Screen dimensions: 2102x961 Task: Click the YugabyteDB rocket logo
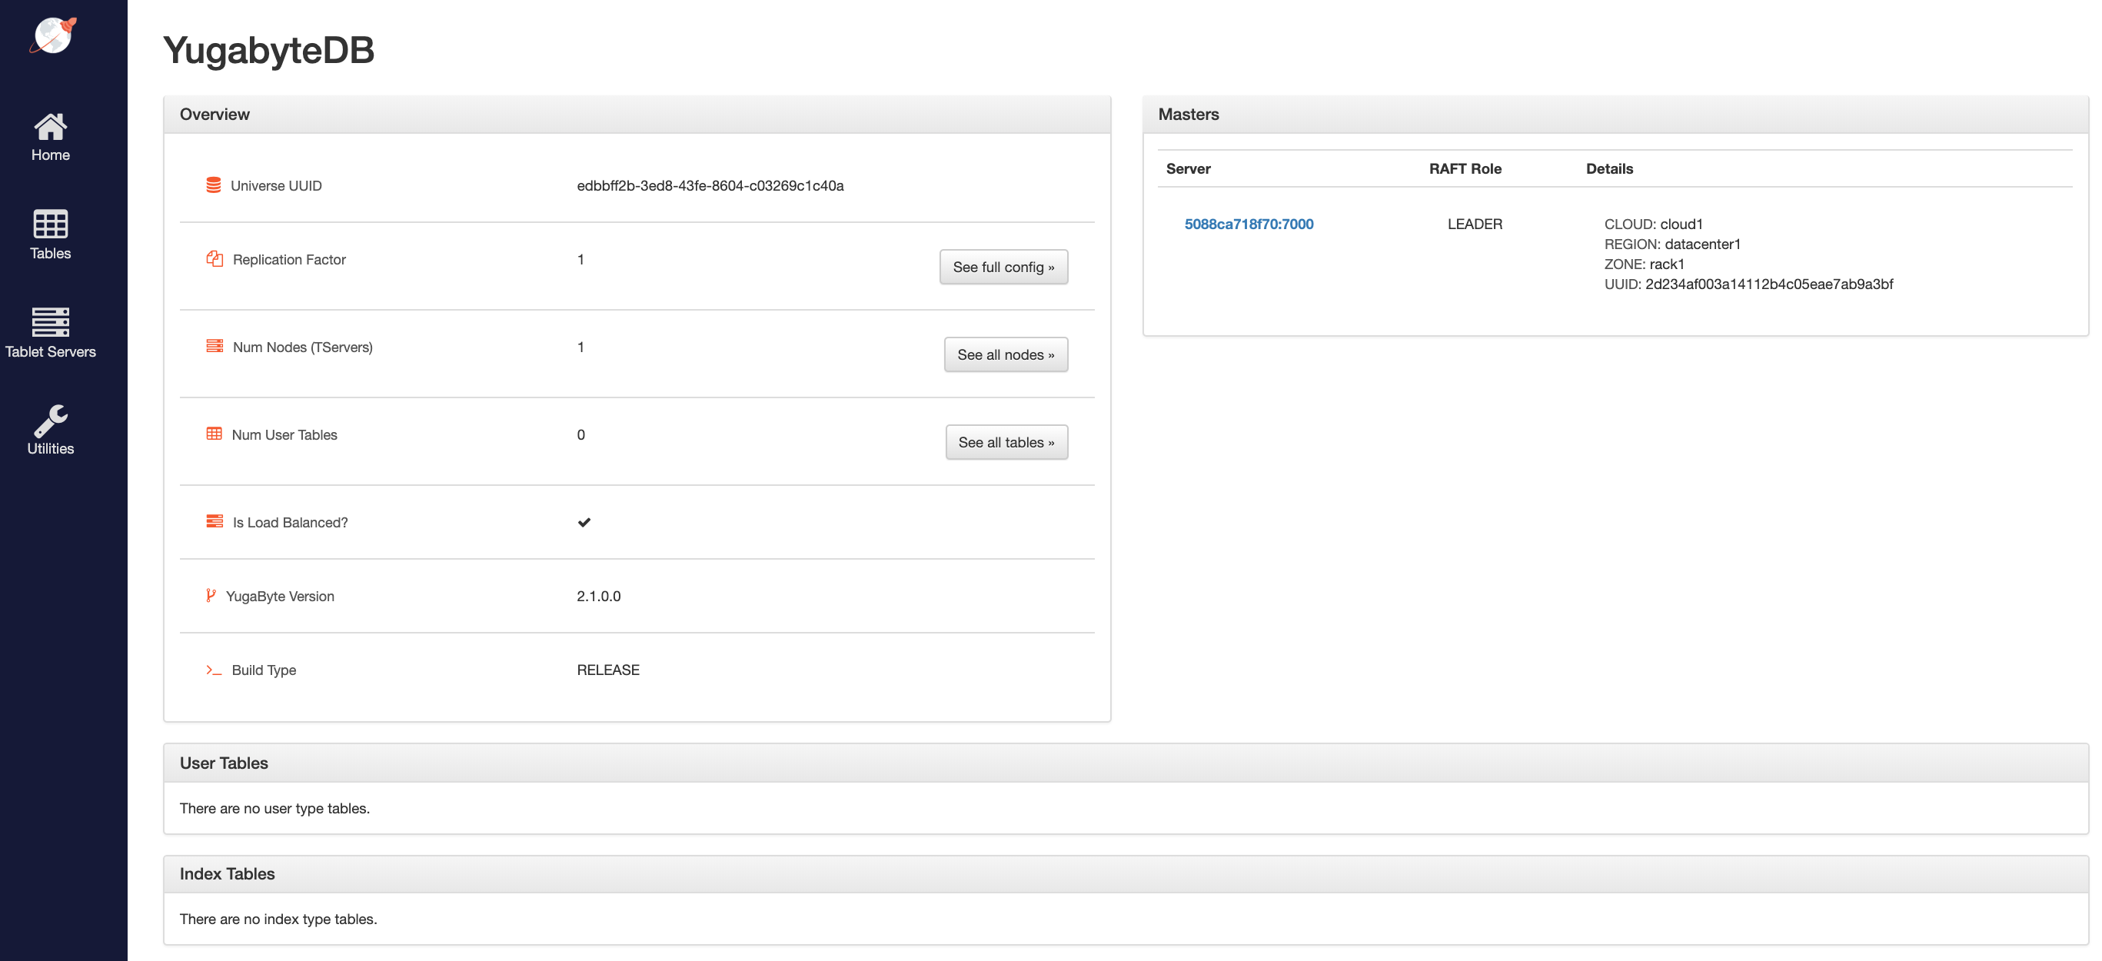[53, 36]
